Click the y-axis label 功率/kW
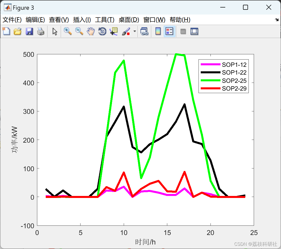Screen dimensions: 281x249 pos(14,140)
